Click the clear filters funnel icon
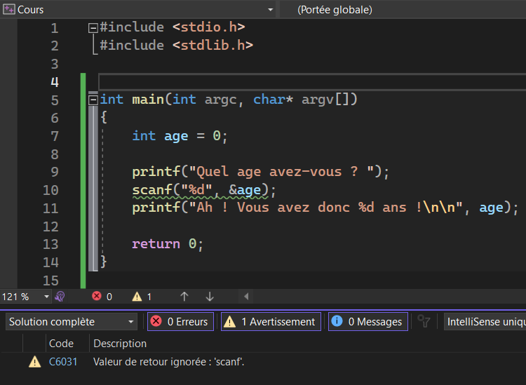The height and width of the screenshot is (385, 526). (x=424, y=321)
